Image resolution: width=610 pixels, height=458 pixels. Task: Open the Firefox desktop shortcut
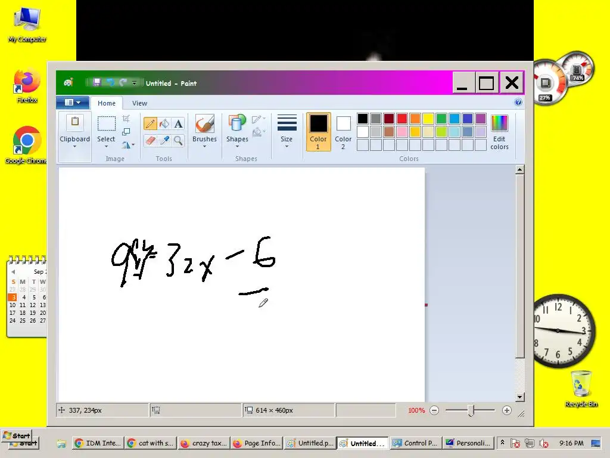tap(27, 86)
